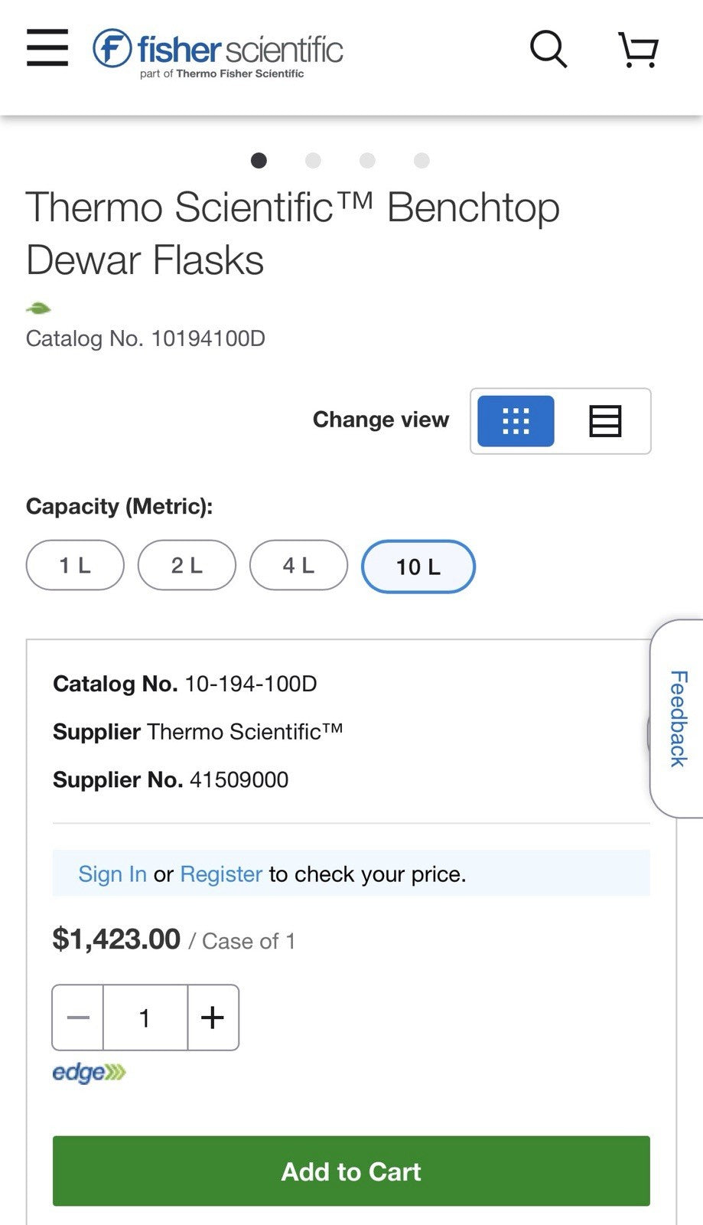703x1225 pixels.
Task: Decrease quantity with minus button
Action: click(x=78, y=1018)
